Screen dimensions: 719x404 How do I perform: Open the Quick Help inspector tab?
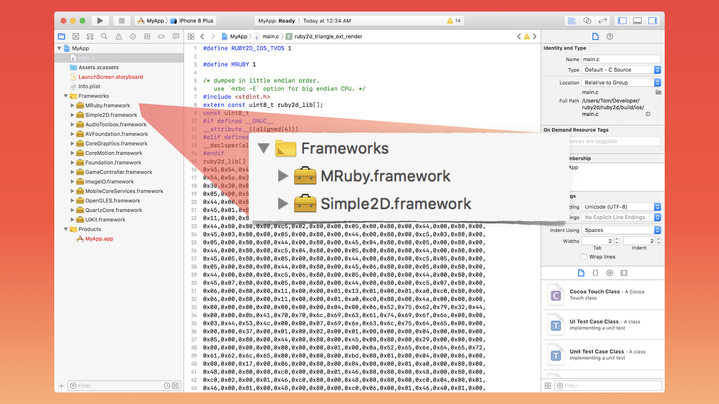(610, 36)
